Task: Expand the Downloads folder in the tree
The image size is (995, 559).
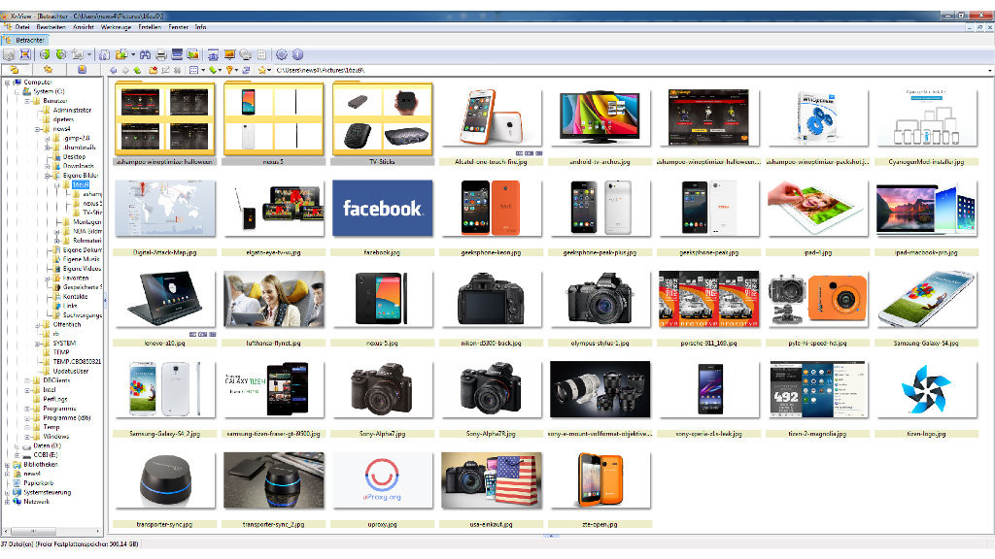Action: click(x=47, y=166)
